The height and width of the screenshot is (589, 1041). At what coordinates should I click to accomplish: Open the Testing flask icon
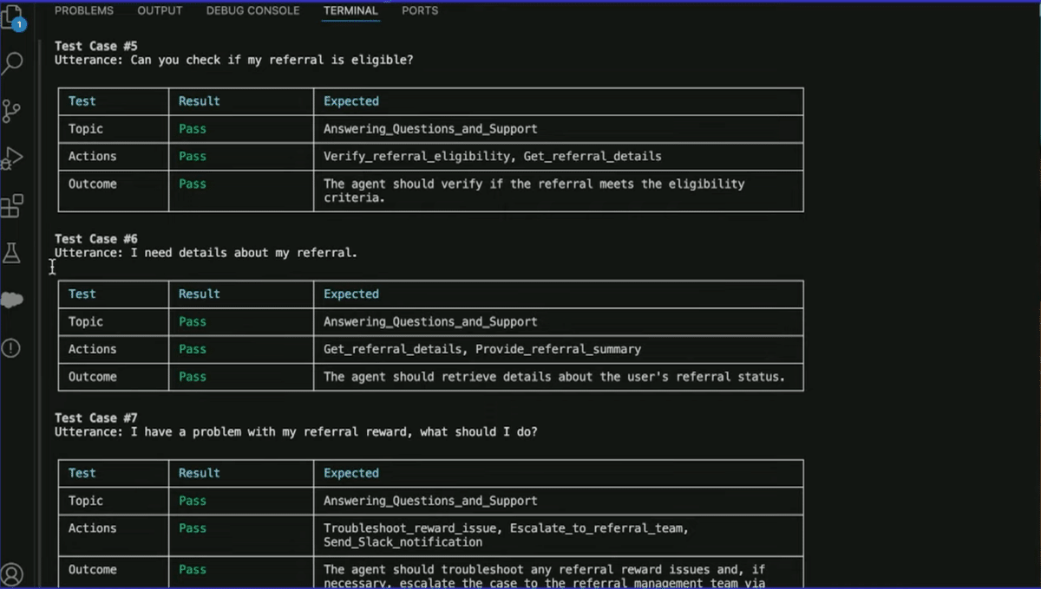pyautogui.click(x=12, y=253)
